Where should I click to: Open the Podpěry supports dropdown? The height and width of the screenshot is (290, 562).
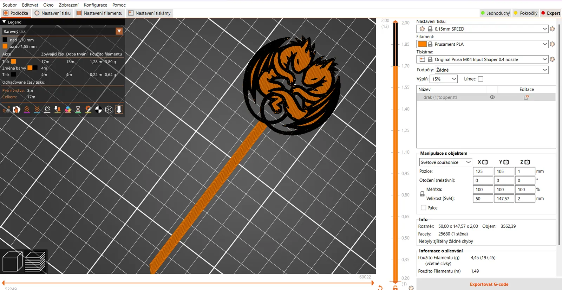point(491,70)
